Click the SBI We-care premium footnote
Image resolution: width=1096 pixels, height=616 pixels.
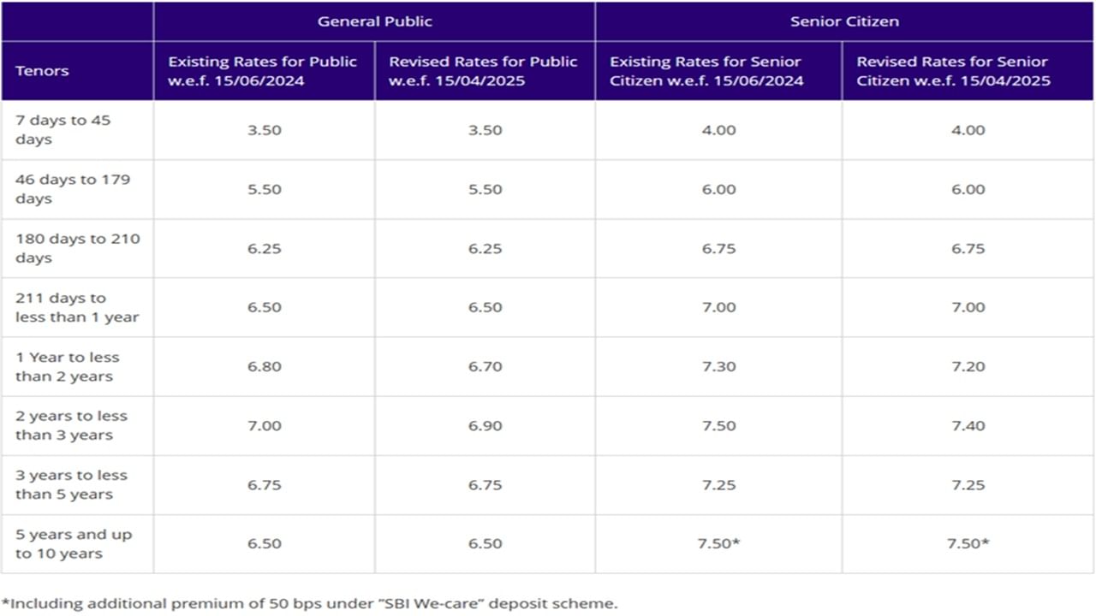point(308,603)
